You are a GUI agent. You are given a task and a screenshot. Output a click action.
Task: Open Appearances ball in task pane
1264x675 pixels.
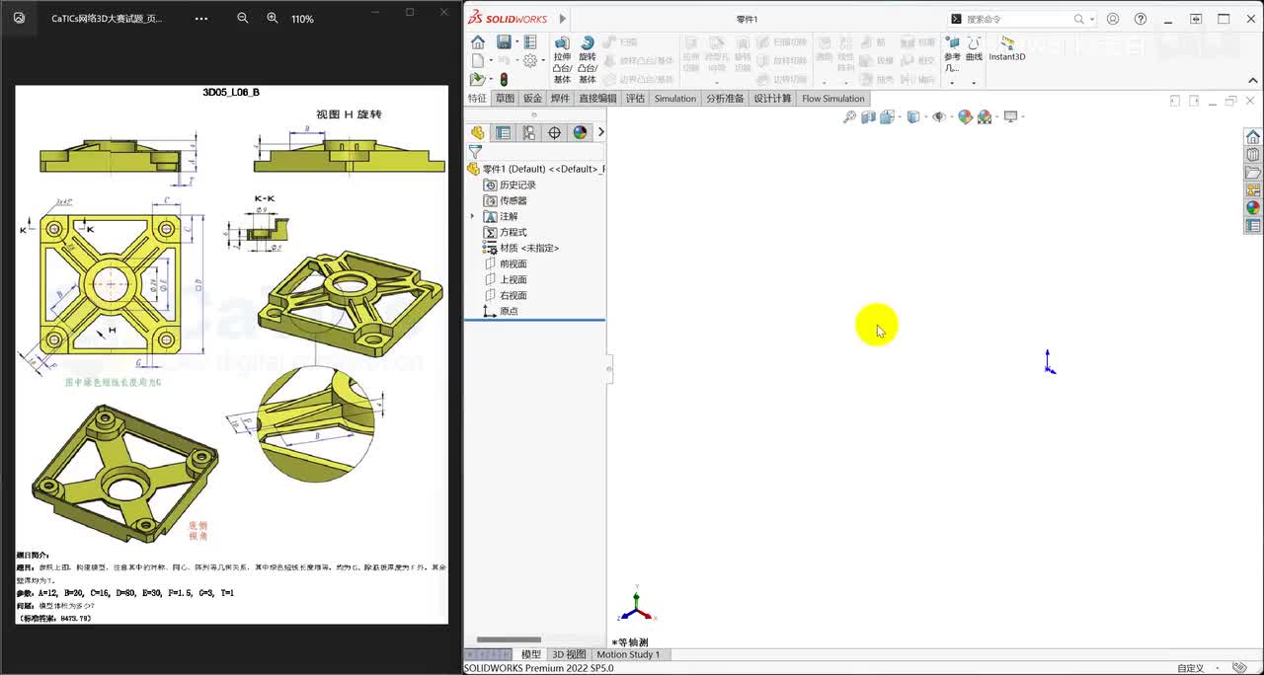(x=1253, y=208)
